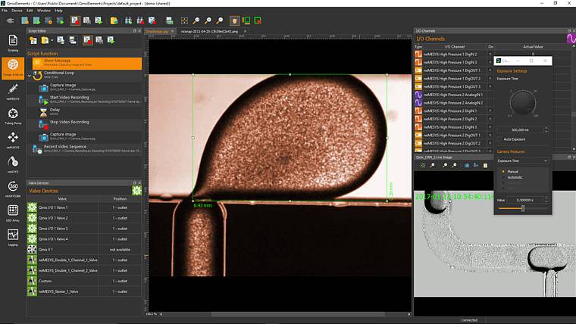The height and width of the screenshot is (324, 576).
Task: Click the exposure time milliseconds stepper arrows
Action: [546, 130]
